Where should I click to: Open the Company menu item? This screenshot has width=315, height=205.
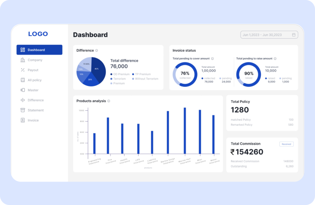[35, 60]
